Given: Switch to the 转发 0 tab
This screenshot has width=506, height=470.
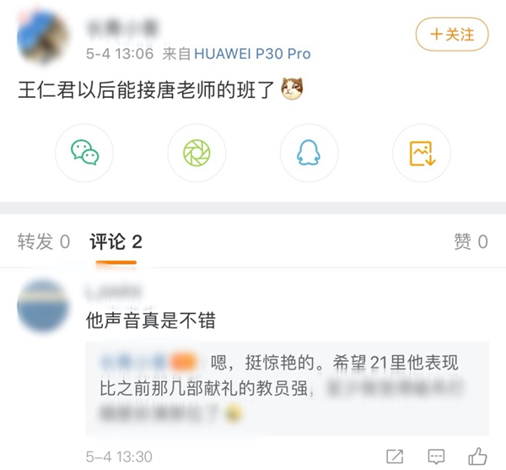Looking at the screenshot, I should click(44, 241).
